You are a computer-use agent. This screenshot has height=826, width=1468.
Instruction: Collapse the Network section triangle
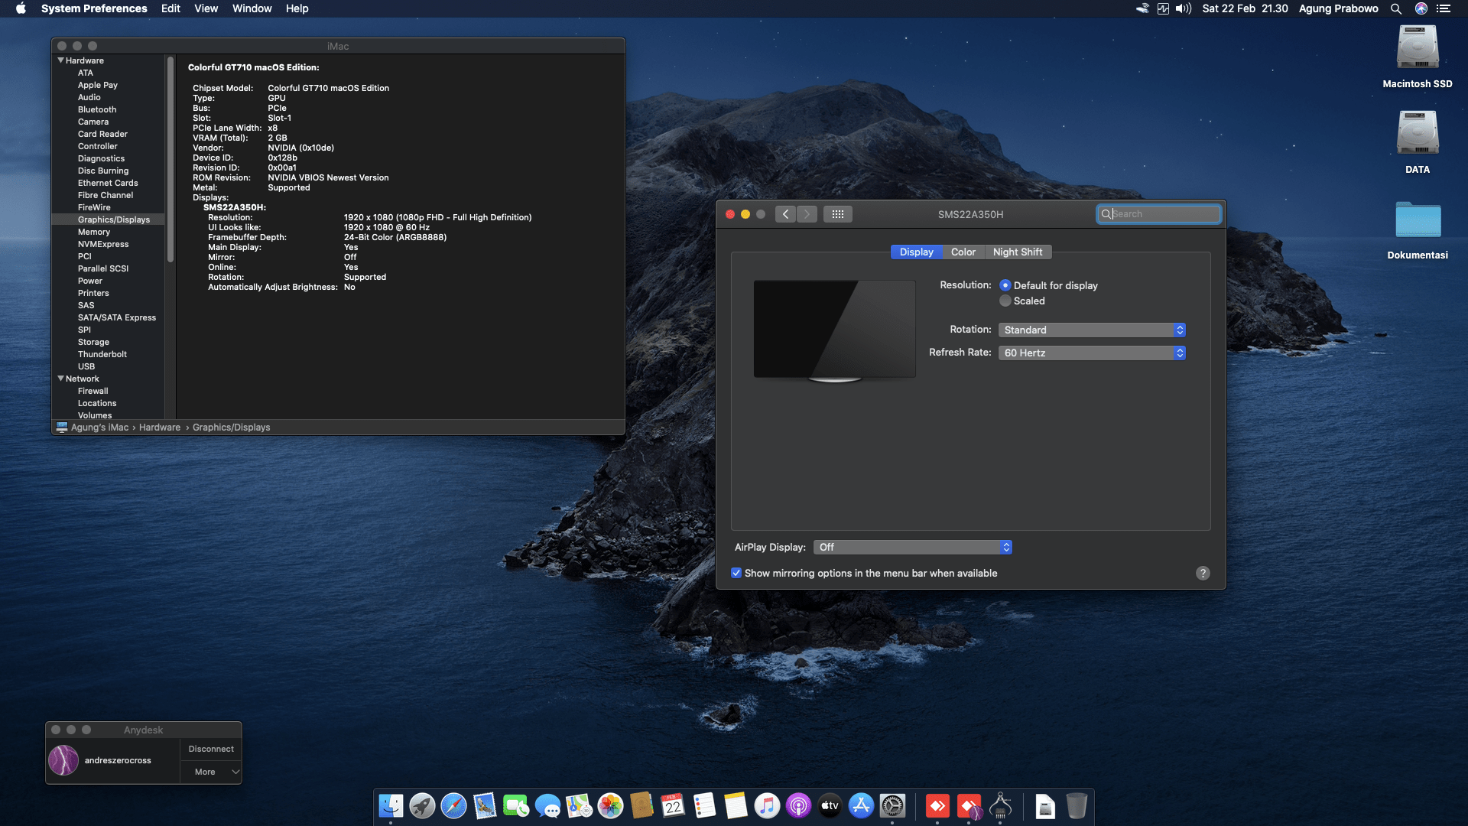tap(60, 379)
